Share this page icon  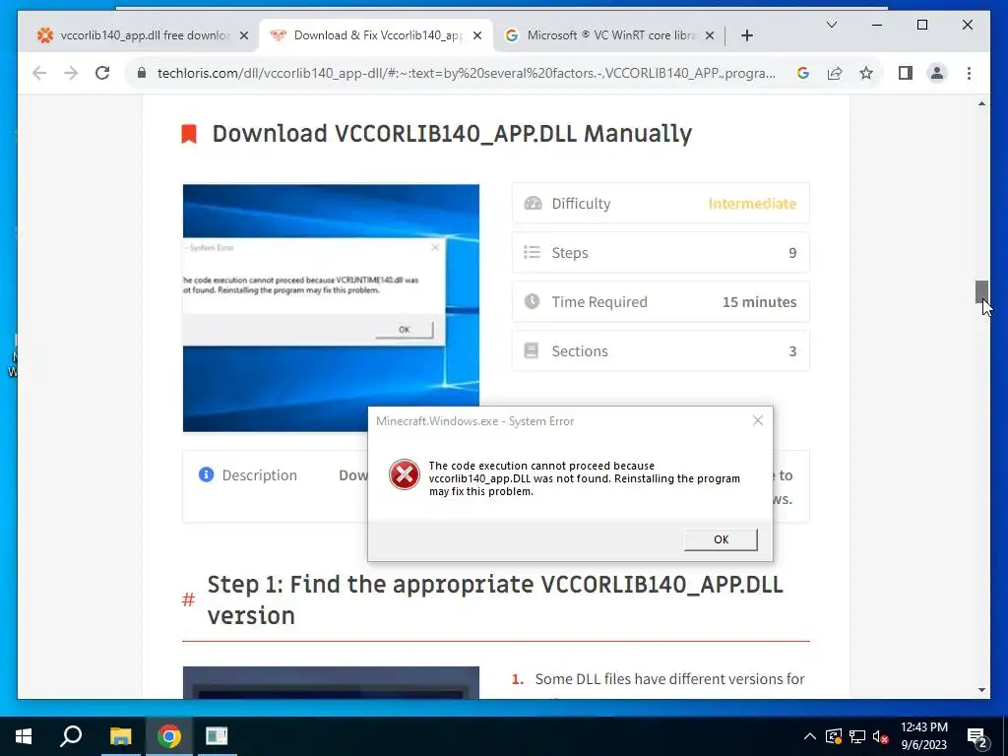[835, 73]
